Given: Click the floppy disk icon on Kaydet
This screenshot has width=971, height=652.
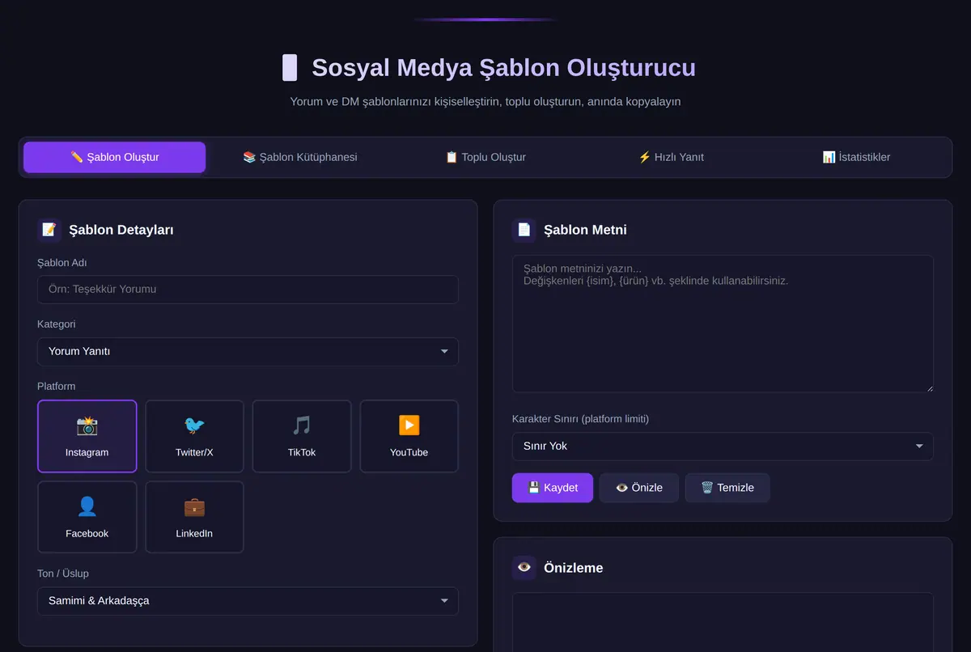Looking at the screenshot, I should coord(534,488).
